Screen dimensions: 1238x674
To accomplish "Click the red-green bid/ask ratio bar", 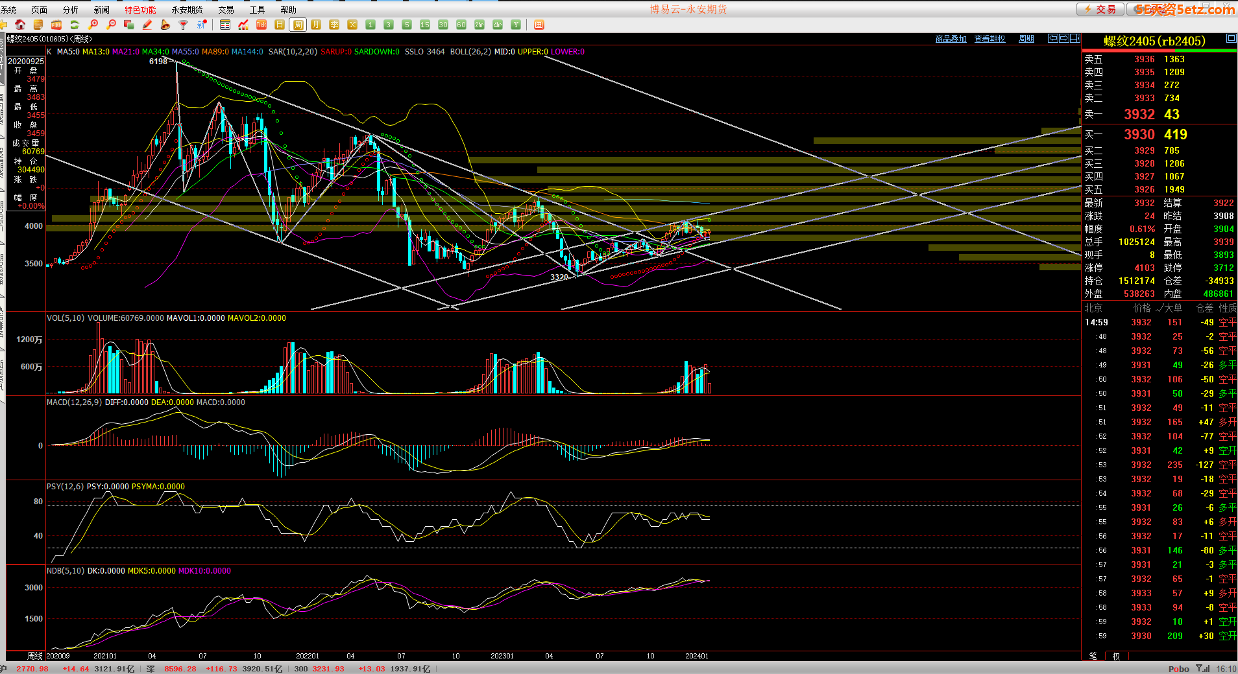I will click(x=1159, y=51).
